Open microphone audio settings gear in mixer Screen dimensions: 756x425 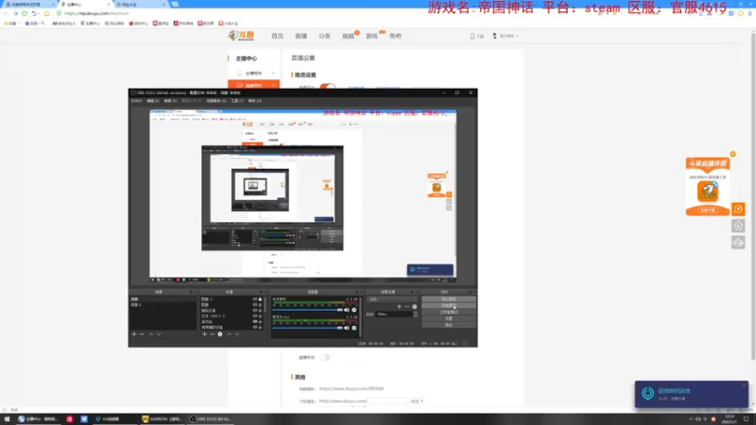tap(353, 328)
